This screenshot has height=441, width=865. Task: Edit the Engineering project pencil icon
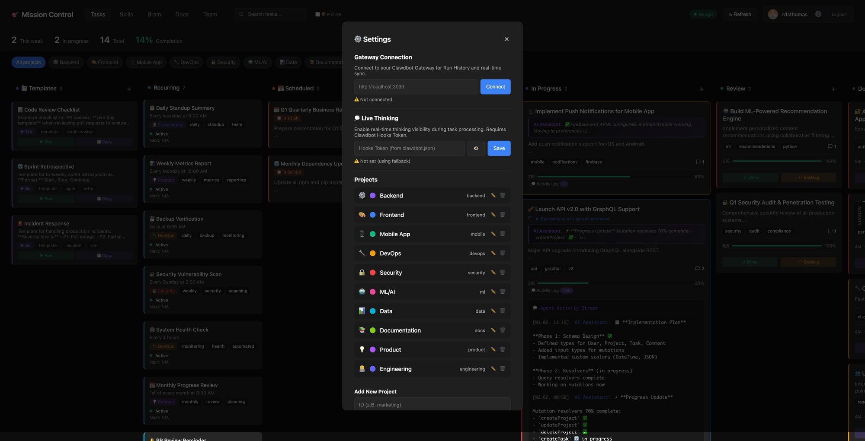493,369
